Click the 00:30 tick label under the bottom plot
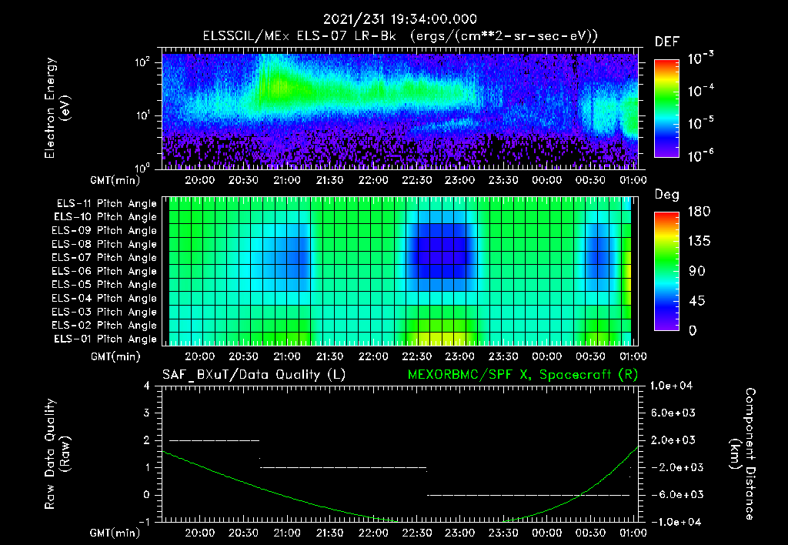The height and width of the screenshot is (545, 788). pyautogui.click(x=590, y=533)
